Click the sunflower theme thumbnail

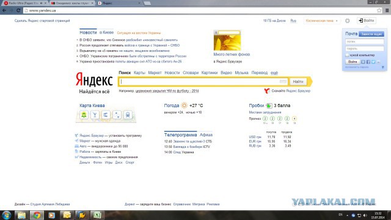(x=227, y=40)
